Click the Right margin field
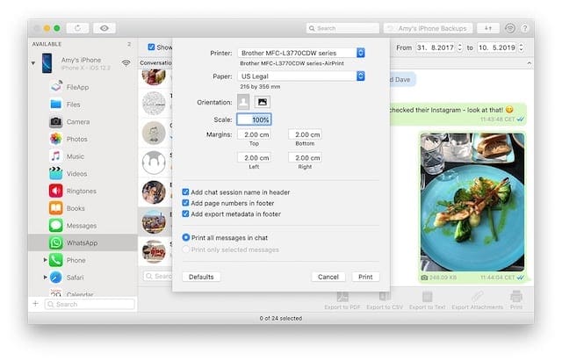Screen dimensions: 562x361 pyautogui.click(x=305, y=158)
